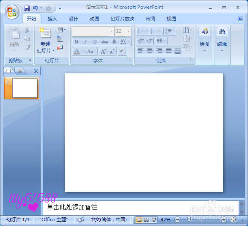Expand the font name dropdown
The image size is (248, 226).
coord(111,31)
